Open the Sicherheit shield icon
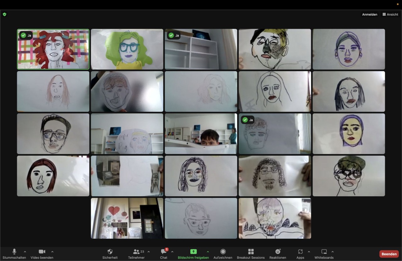The image size is (402, 261). [x=110, y=254]
